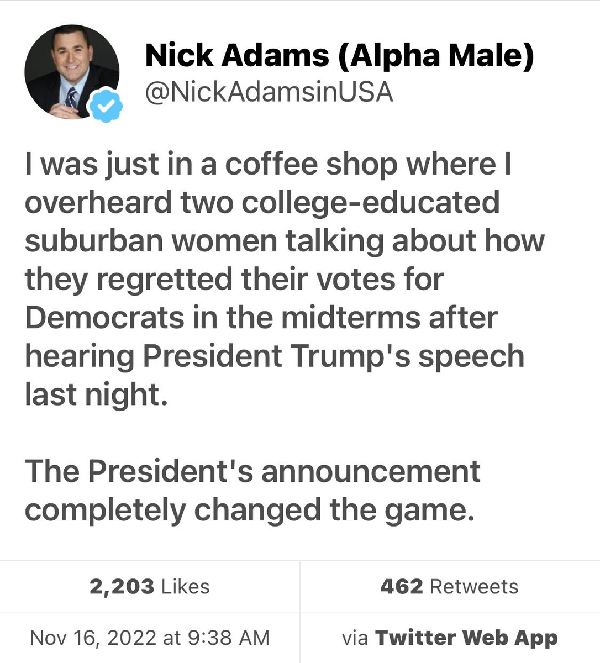Click "last night." in the tweet
Viewport: 600px width, 663px height.
(x=96, y=394)
